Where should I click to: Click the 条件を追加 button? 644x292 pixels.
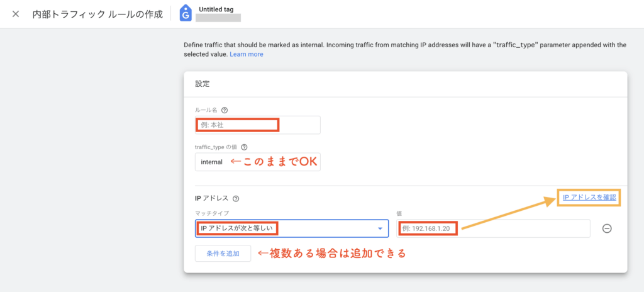(223, 254)
